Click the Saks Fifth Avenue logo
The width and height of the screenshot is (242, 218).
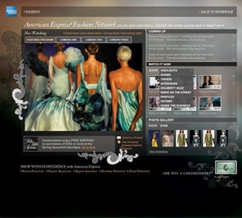31,144
